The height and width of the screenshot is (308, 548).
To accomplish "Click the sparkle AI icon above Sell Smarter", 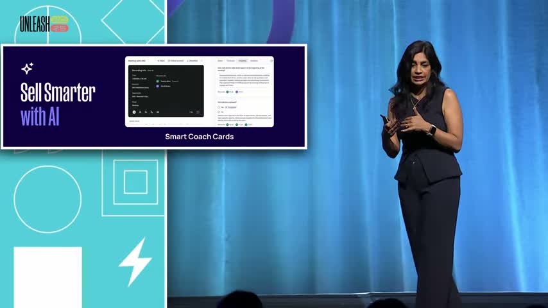I will click(x=27, y=68).
